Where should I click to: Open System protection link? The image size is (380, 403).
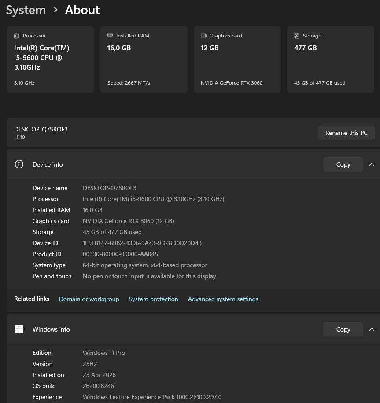[x=153, y=299]
